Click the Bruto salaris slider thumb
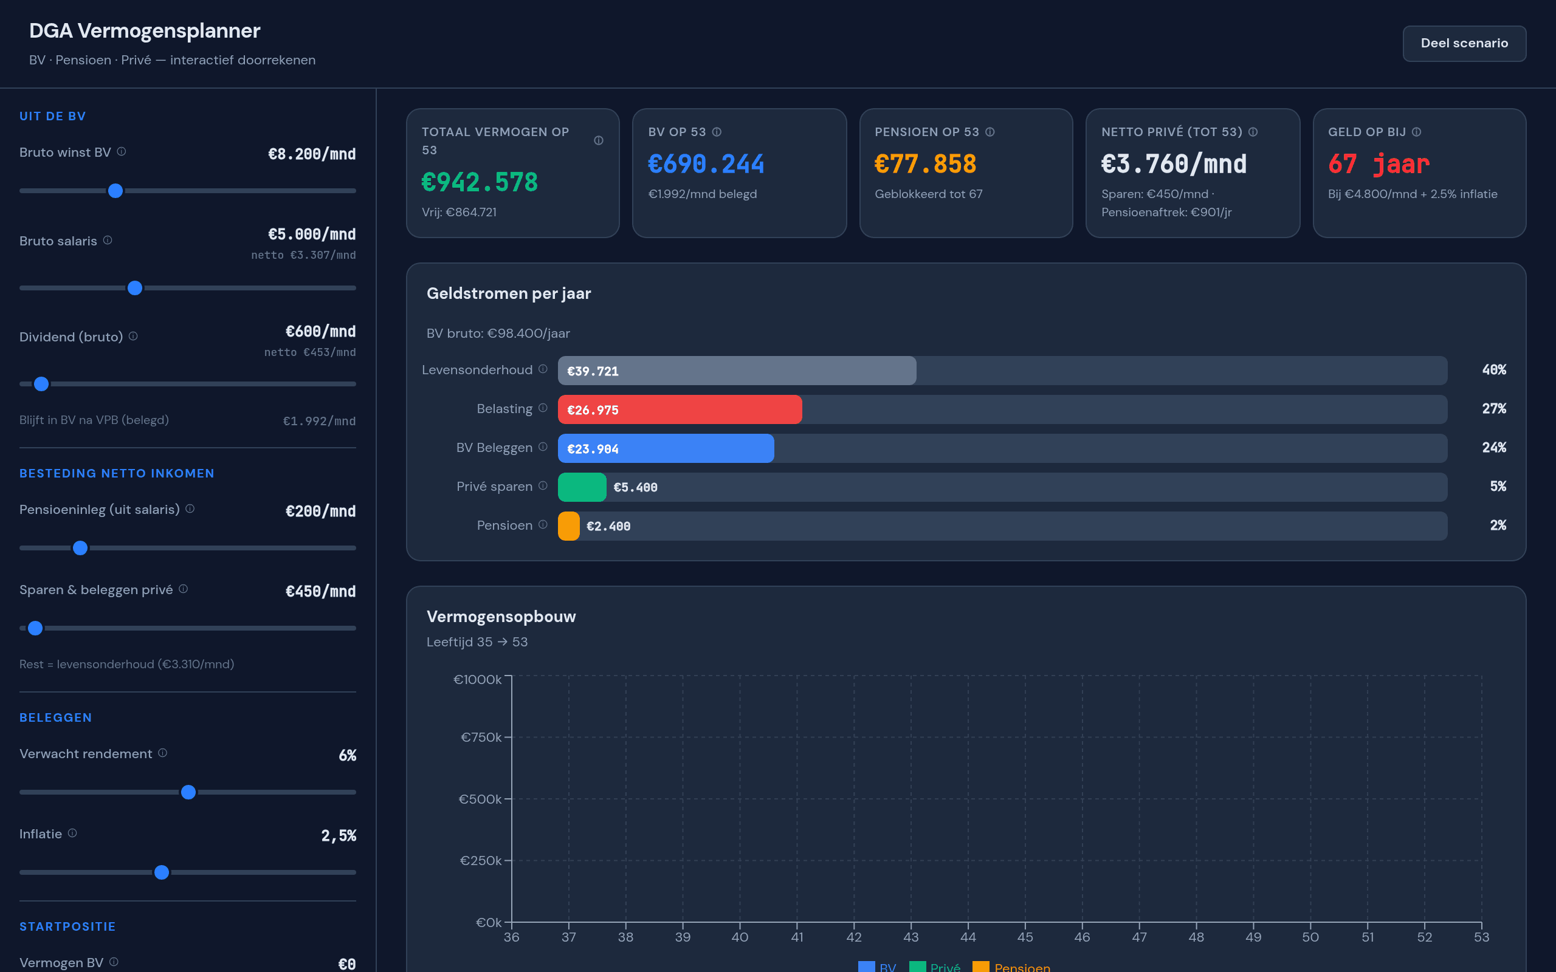Screen dimensions: 1556x972 tap(135, 288)
